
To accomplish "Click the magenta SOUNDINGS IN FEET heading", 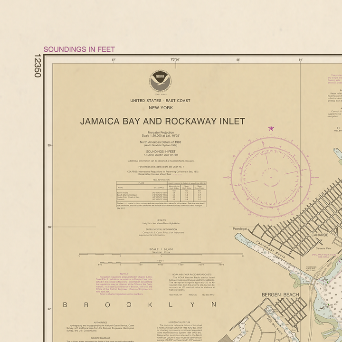I will 79,49.
